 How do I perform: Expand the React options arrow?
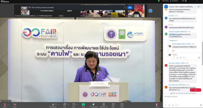77,104
